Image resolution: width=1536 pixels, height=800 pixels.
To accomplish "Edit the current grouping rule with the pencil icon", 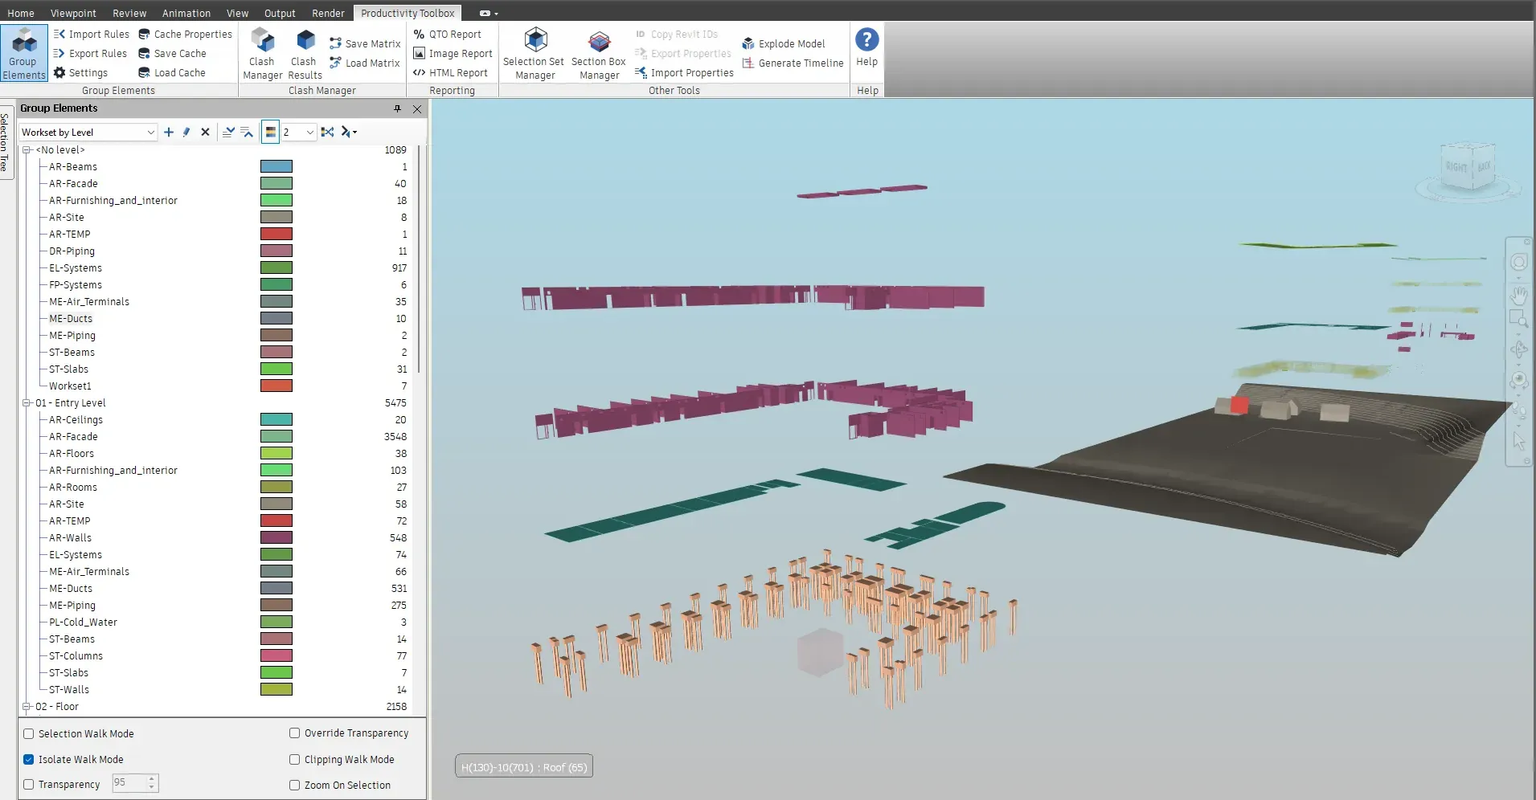I will pos(186,132).
